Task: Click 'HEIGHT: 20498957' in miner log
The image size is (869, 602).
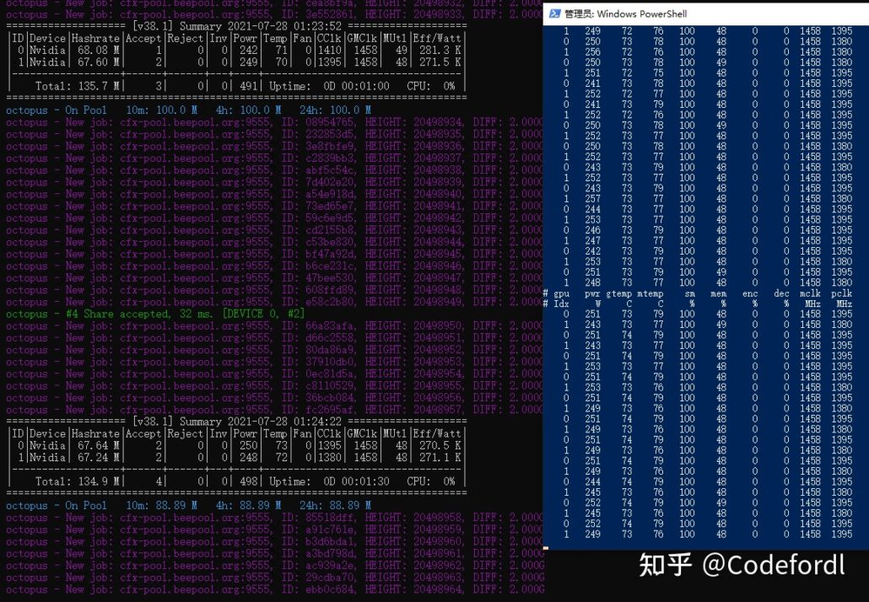Action: pos(414,411)
